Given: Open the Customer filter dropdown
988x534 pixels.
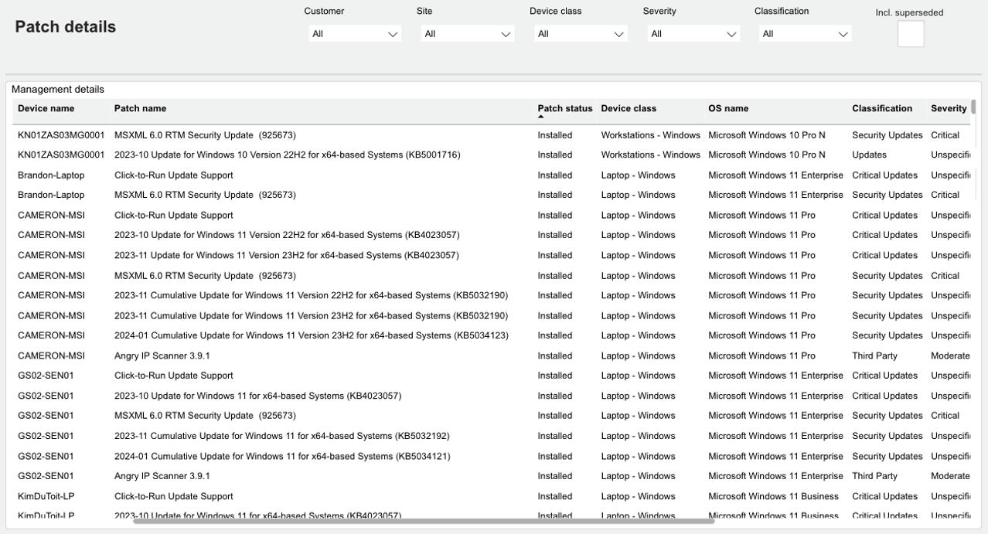Looking at the screenshot, I should coord(354,34).
